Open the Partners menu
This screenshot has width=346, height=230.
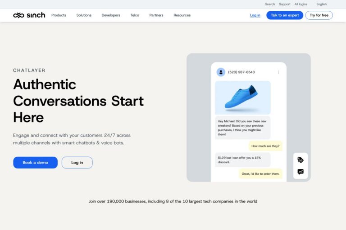(156, 15)
